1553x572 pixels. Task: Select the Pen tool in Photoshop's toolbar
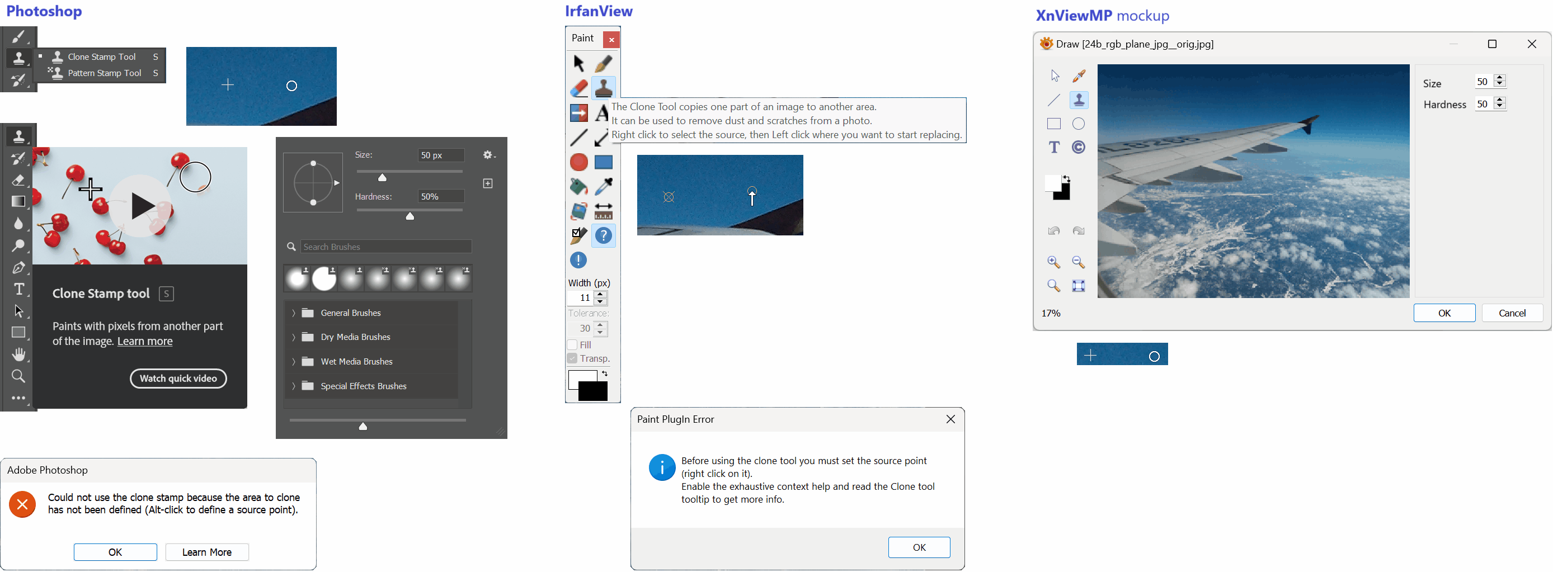click(x=18, y=267)
